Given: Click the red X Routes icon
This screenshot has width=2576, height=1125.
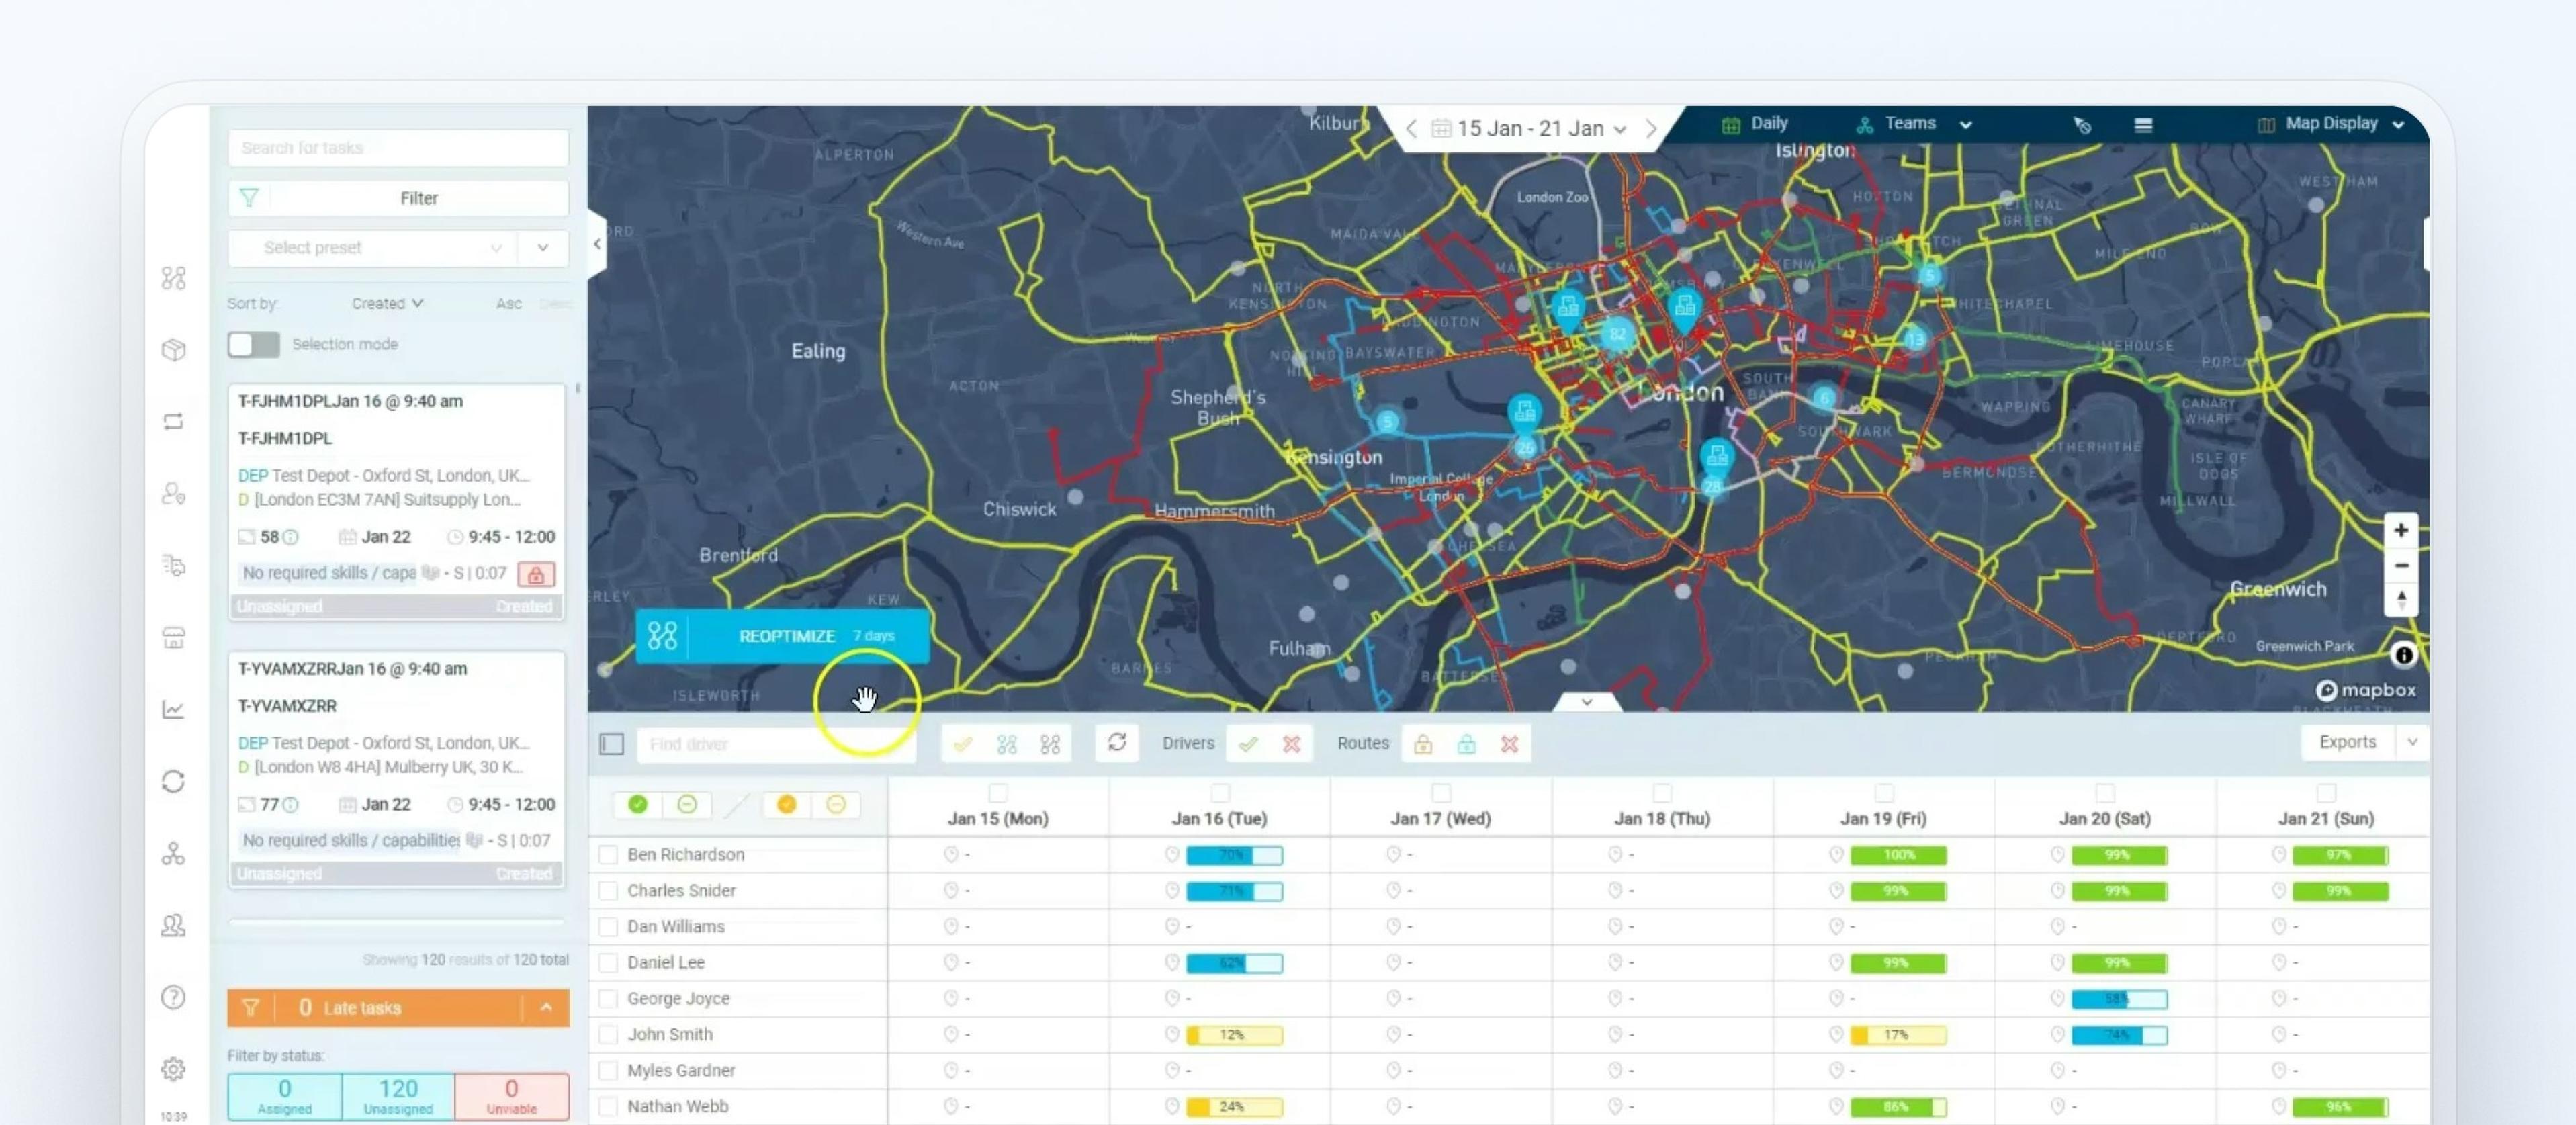Looking at the screenshot, I should click(x=1510, y=744).
